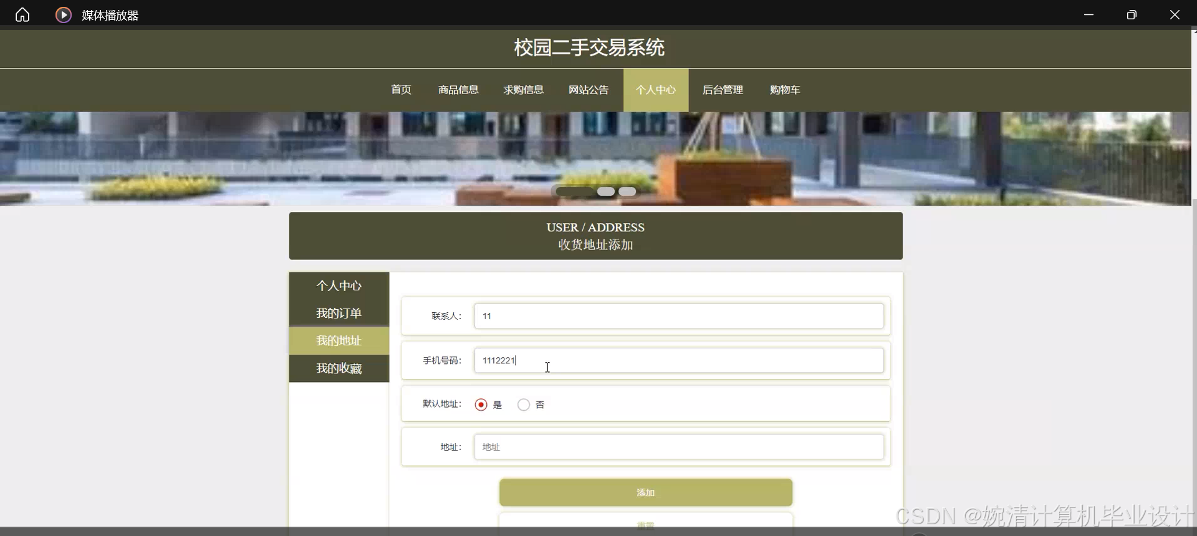The height and width of the screenshot is (536, 1197).
Task: Go to 商品信息 navigation item
Action: point(458,90)
